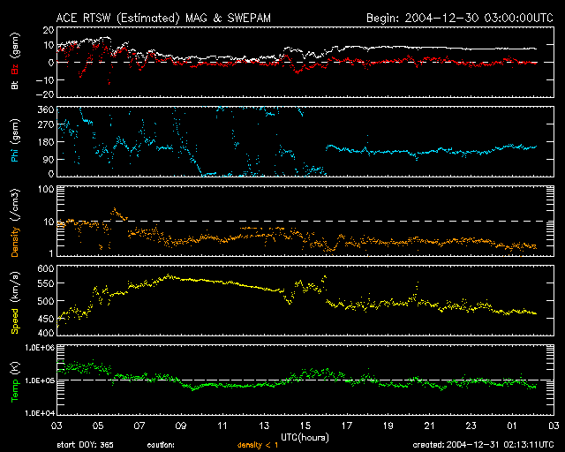The width and height of the screenshot is (565, 452).
Task: Click the "23" hour tick label
Action: [471, 426]
